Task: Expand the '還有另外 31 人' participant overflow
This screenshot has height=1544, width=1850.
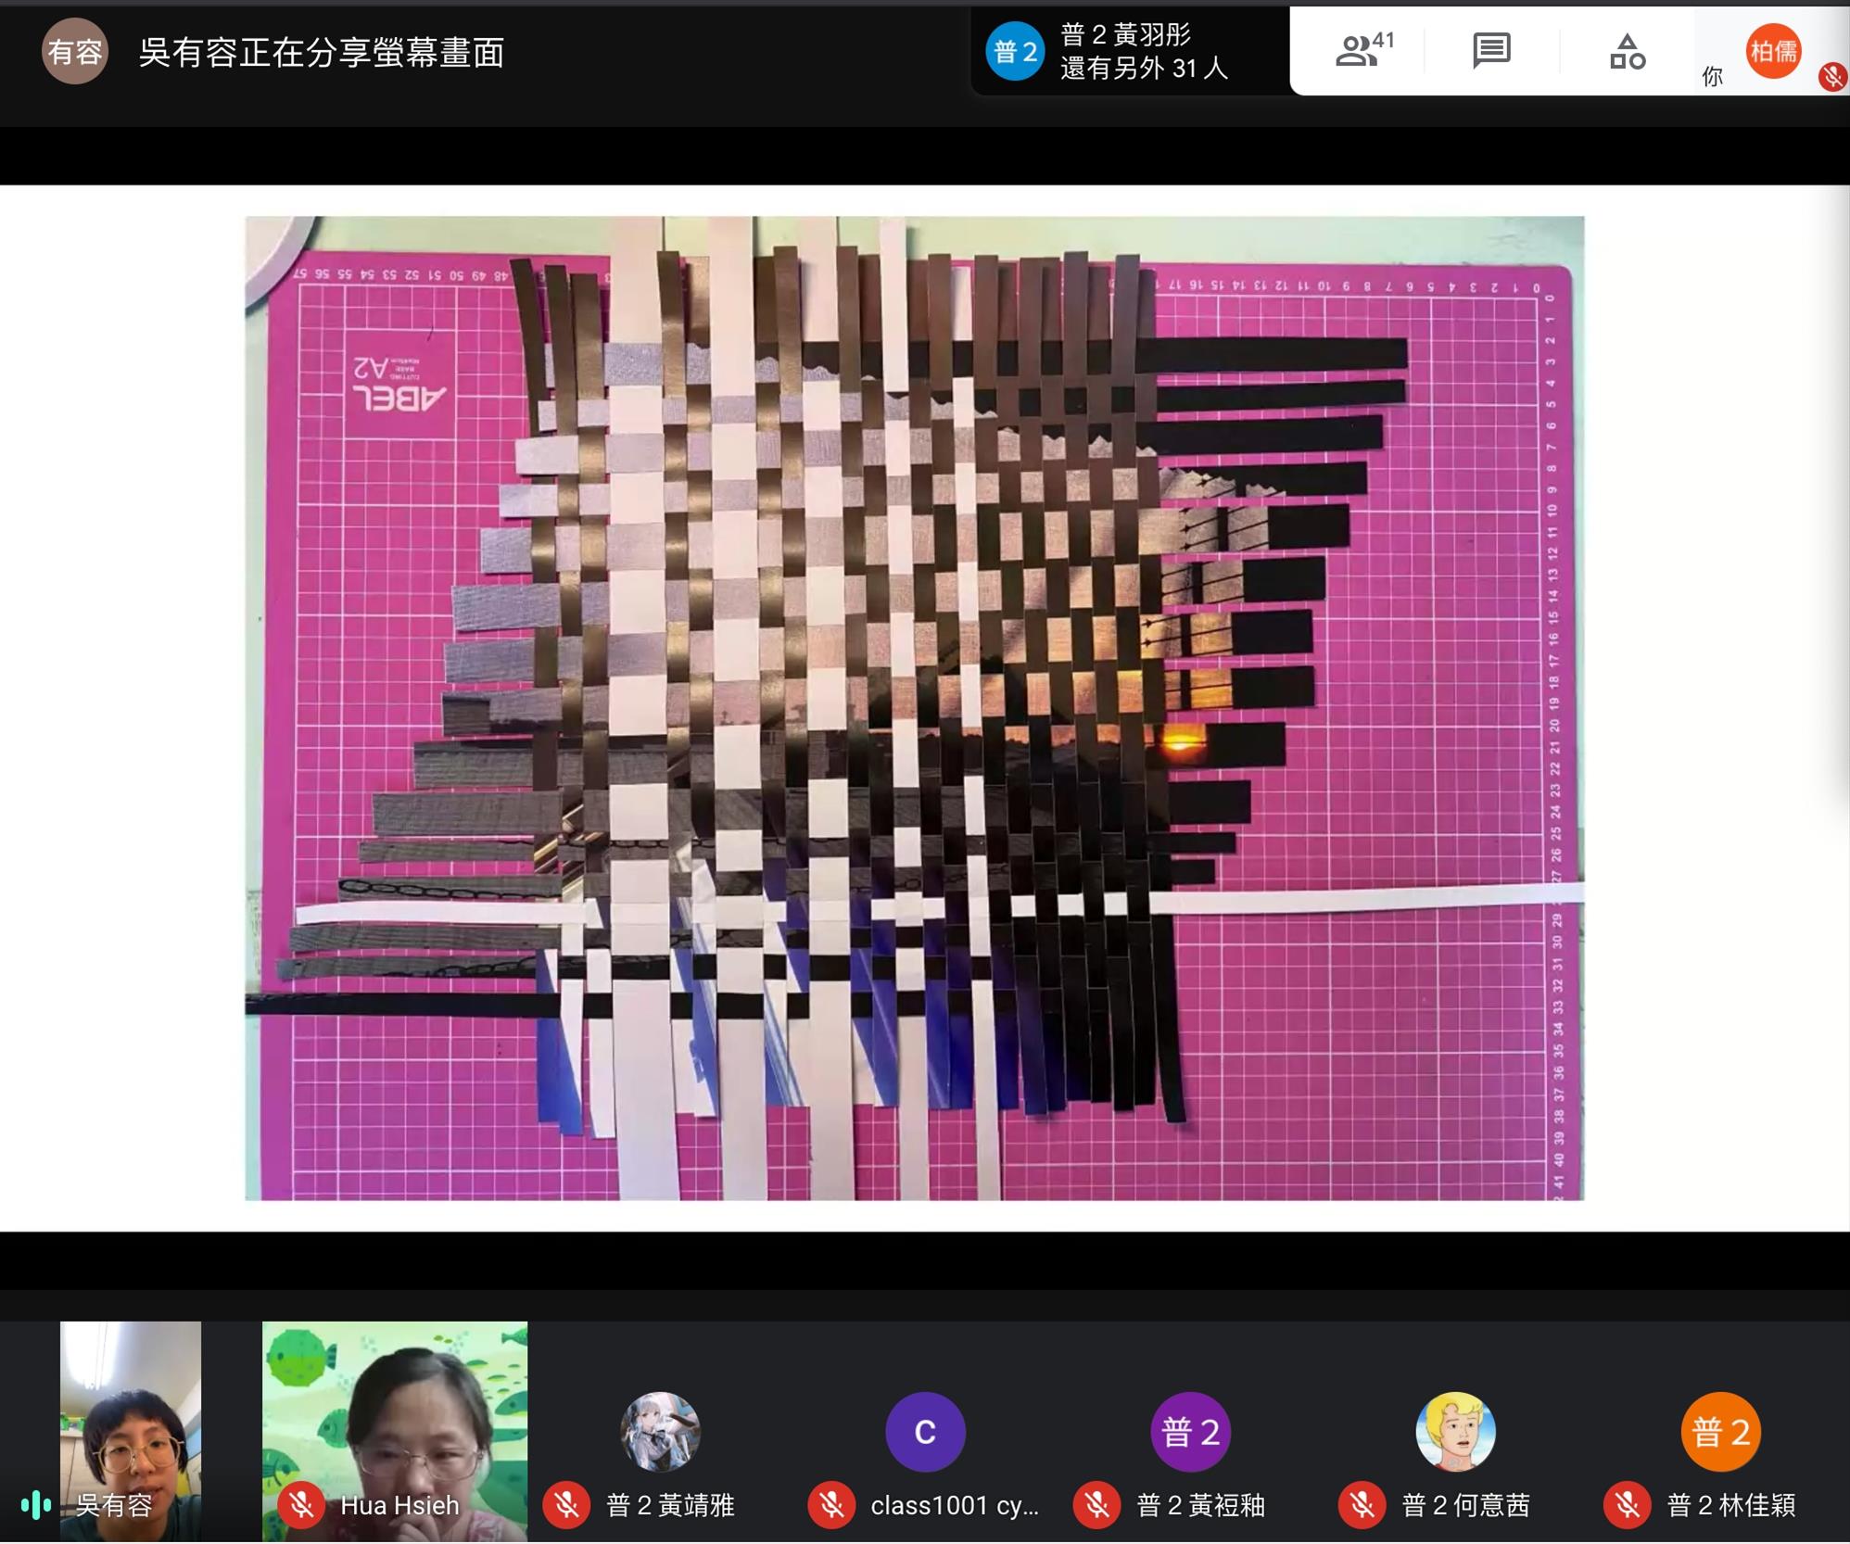Action: 1144,69
